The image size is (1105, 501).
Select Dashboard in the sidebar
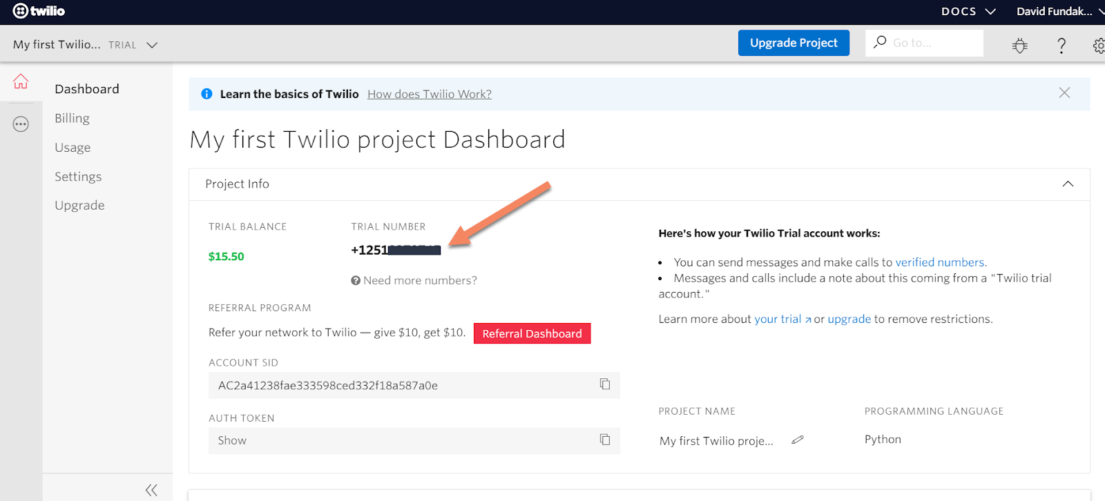[87, 89]
